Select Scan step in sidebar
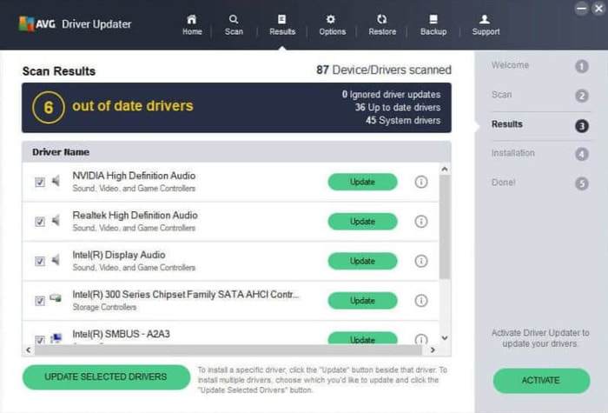This screenshot has width=608, height=413. click(x=501, y=95)
